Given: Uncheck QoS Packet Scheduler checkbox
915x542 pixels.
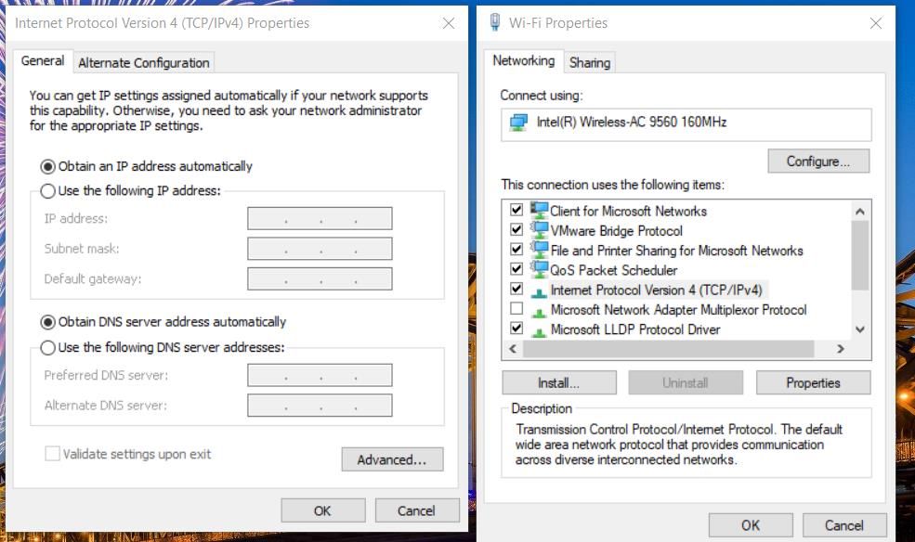Looking at the screenshot, I should 516,268.
